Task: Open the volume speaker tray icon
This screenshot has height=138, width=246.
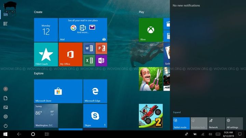Action: tap(210, 134)
